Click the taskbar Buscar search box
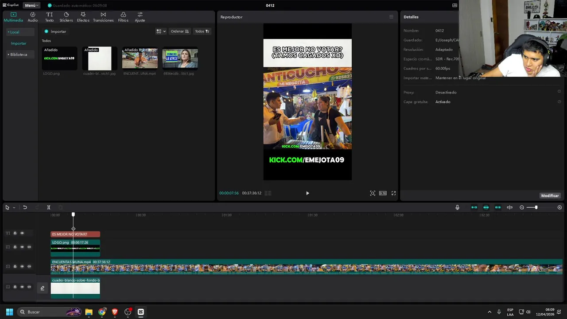567x319 pixels. tap(50, 312)
